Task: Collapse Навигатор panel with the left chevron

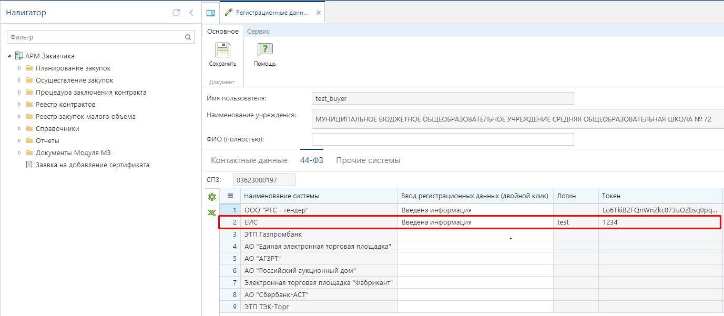Action: click(x=191, y=13)
